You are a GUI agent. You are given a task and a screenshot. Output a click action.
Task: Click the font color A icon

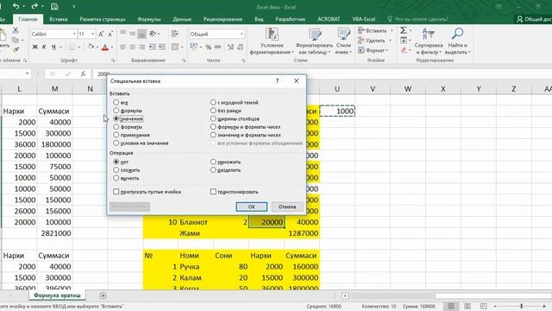pos(105,47)
